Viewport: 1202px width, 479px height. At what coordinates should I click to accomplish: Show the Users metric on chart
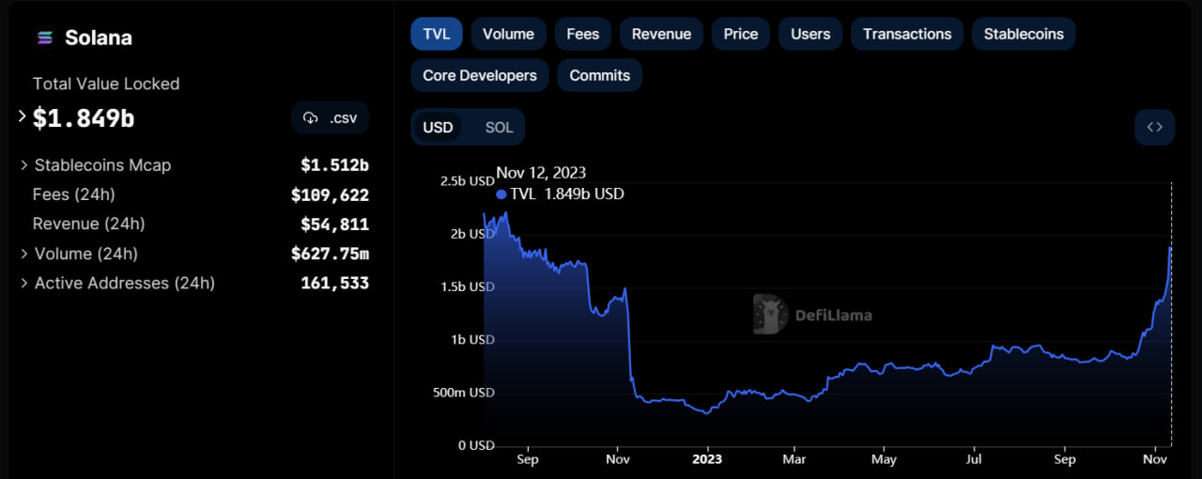click(810, 34)
